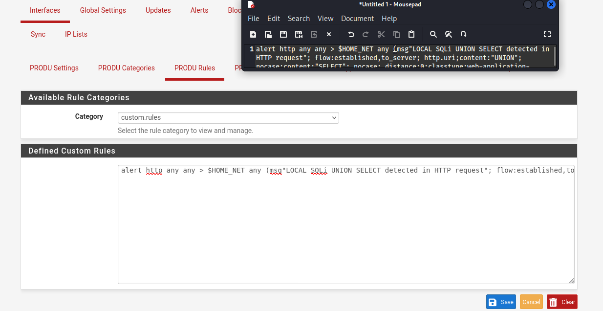Open the Sync tab
This screenshot has width=603, height=311.
38,34
